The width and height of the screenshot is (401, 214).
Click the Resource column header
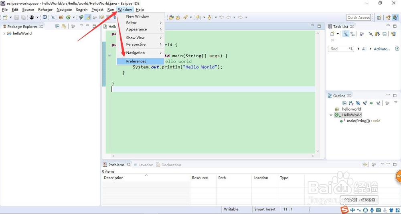click(203, 178)
